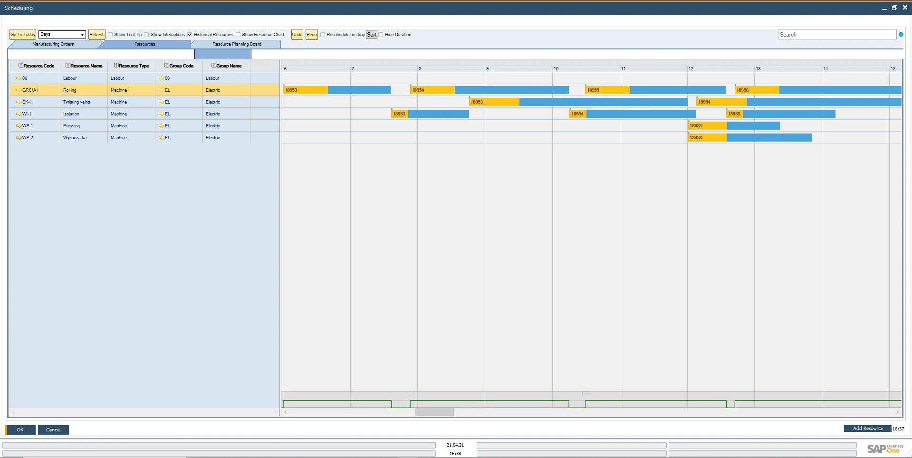Open the Resource Planning Board tab
Viewport: 912px width, 458px height.
(237, 44)
